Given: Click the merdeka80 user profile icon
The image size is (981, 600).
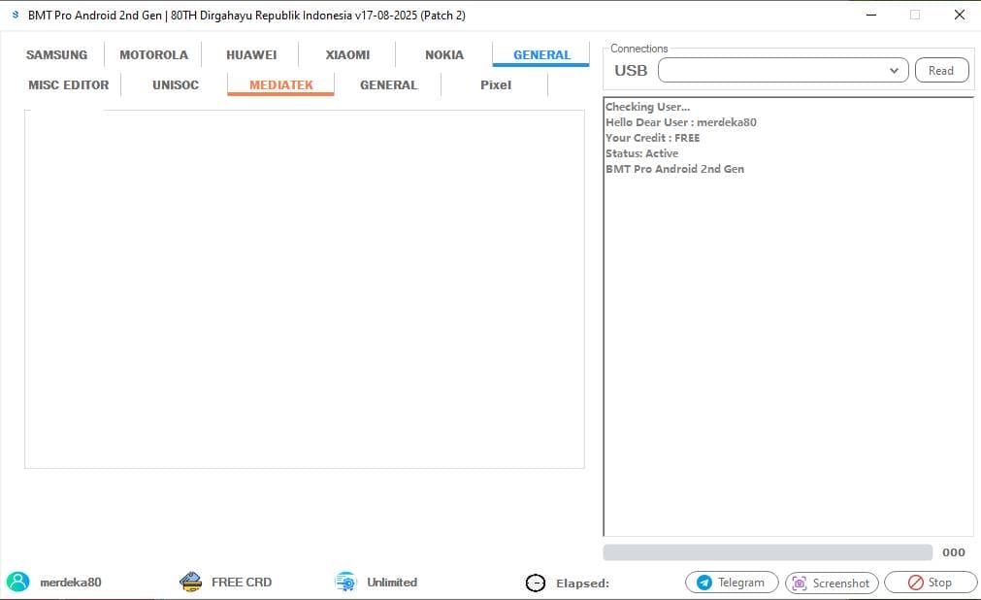Looking at the screenshot, I should click(x=19, y=582).
